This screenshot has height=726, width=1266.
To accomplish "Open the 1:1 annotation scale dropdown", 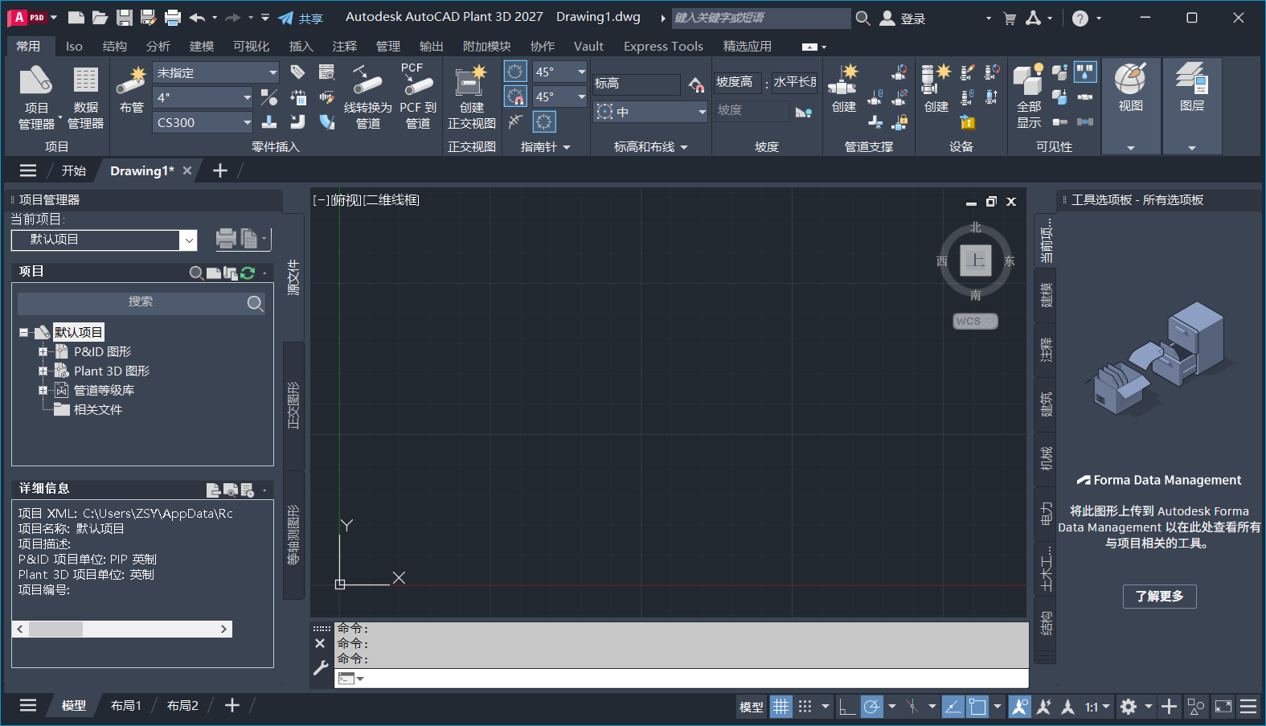I will coord(1097,707).
